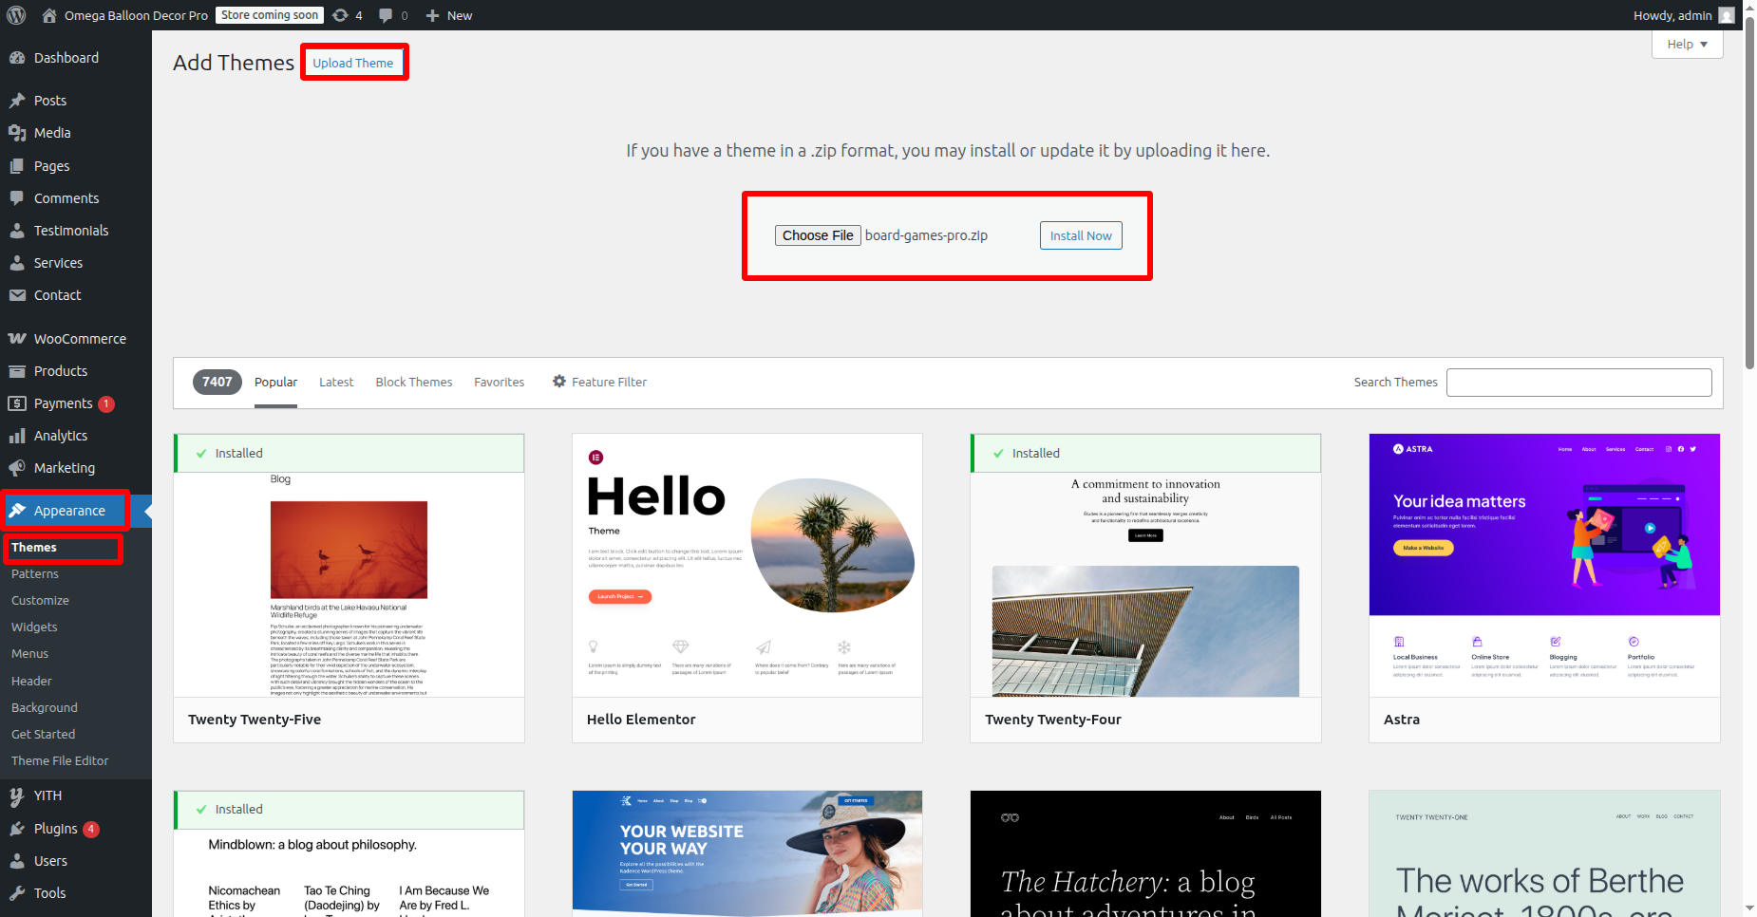Click the Install Now button
The image size is (1757, 917).
[x=1081, y=235]
